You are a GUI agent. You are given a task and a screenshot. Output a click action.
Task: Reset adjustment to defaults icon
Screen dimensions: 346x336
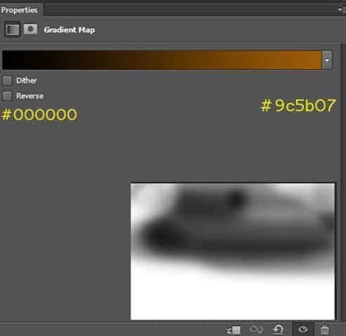278,329
